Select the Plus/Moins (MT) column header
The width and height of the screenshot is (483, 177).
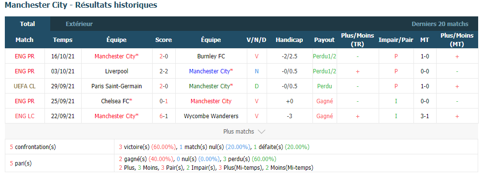click(457, 40)
